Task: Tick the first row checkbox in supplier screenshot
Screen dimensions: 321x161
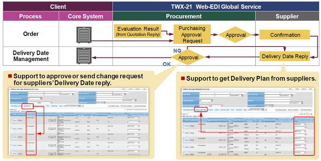Action: click(183, 125)
